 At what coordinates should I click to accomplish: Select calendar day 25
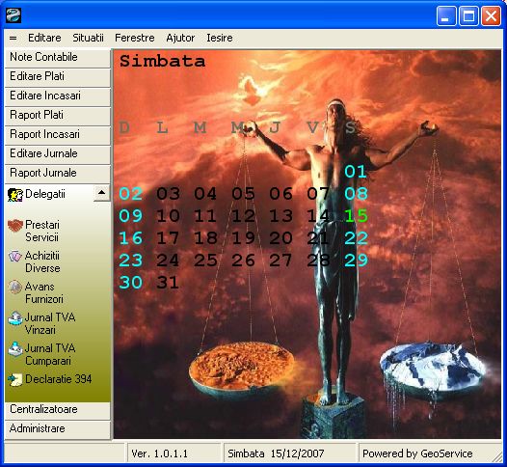coord(205,261)
